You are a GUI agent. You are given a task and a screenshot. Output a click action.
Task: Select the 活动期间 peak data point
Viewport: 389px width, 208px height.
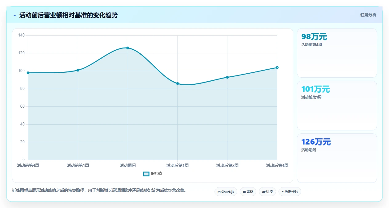coord(128,48)
